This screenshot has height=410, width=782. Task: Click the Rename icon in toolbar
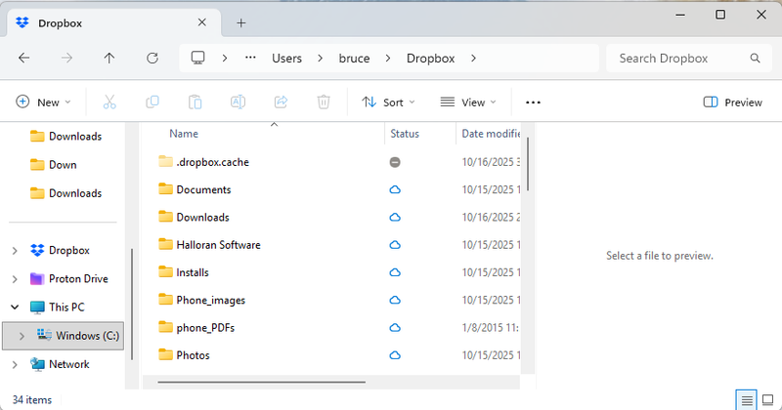pyautogui.click(x=238, y=102)
